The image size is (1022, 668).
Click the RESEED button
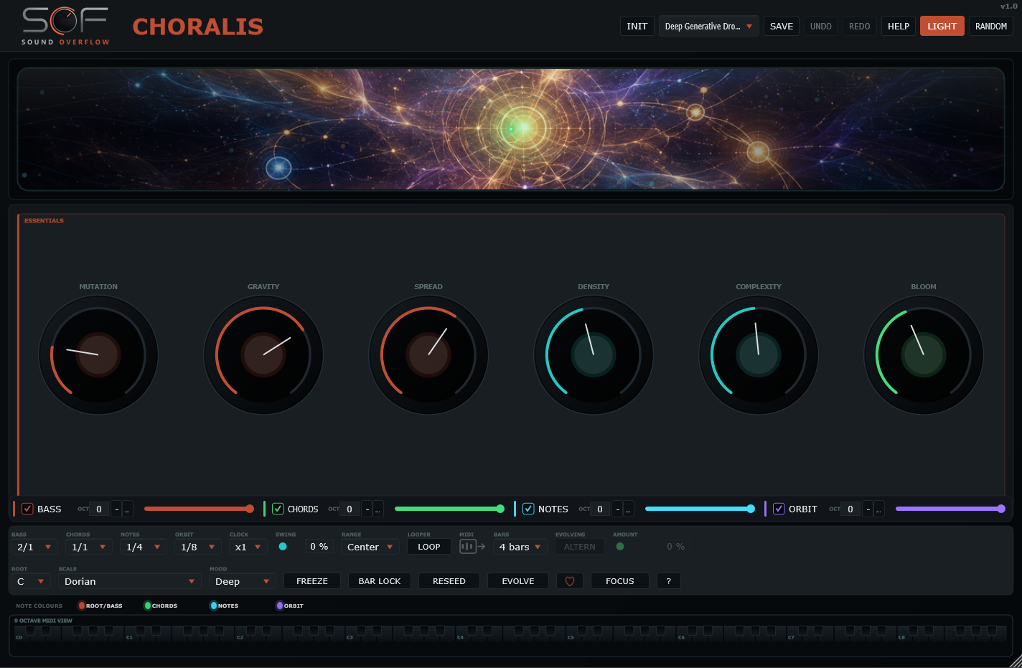[x=449, y=581]
